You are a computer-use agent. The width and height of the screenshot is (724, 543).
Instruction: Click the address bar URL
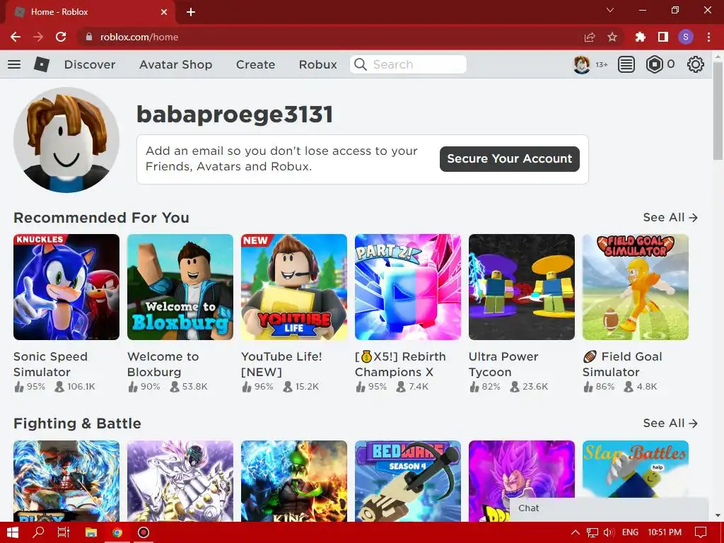click(x=139, y=37)
